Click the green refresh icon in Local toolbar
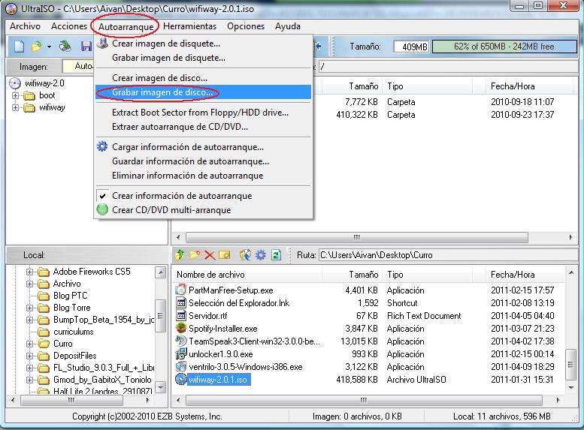This screenshot has width=584, height=430. click(276, 255)
